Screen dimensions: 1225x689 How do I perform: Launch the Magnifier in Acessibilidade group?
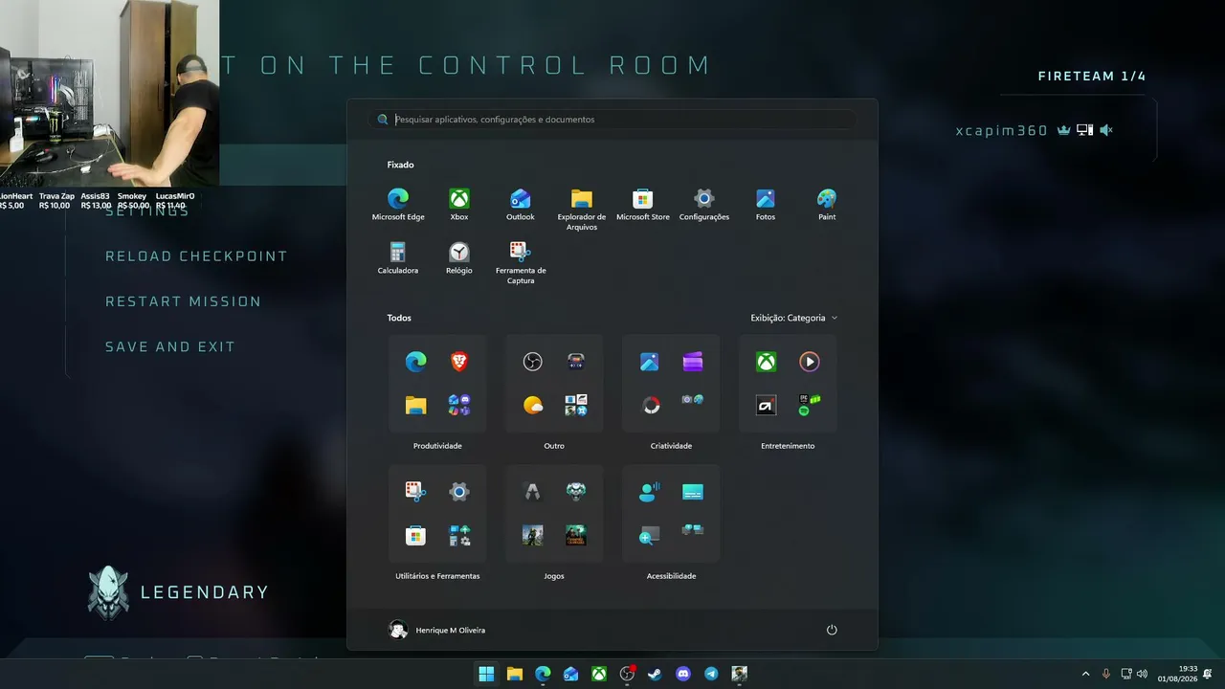pos(649,535)
